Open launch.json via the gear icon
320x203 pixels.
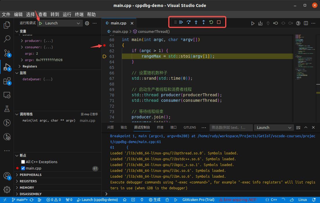point(87,23)
